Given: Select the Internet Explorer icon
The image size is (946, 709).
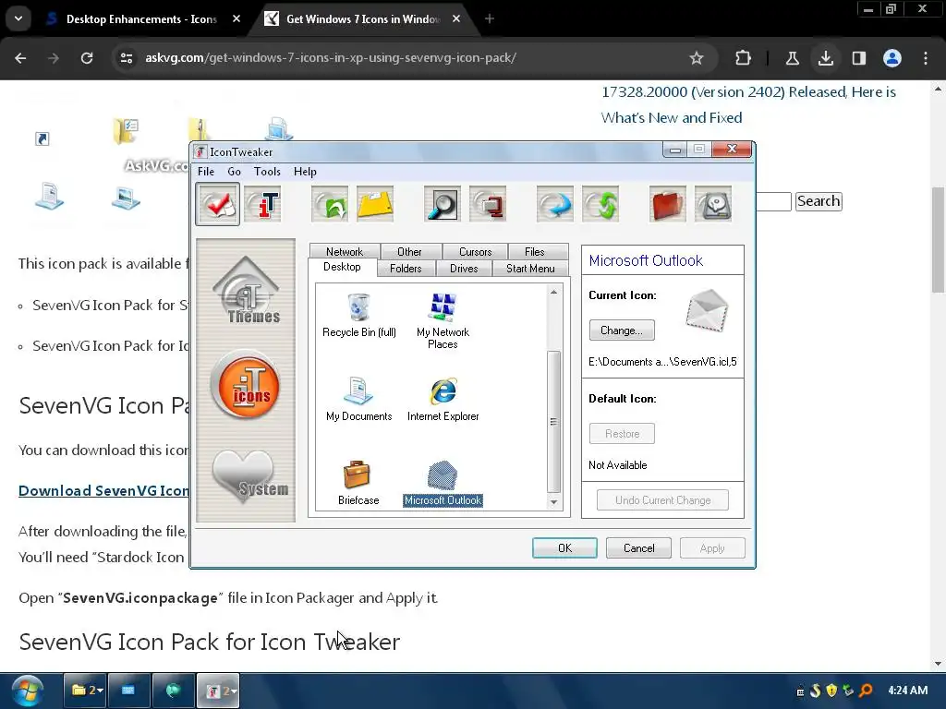Looking at the screenshot, I should click(443, 399).
